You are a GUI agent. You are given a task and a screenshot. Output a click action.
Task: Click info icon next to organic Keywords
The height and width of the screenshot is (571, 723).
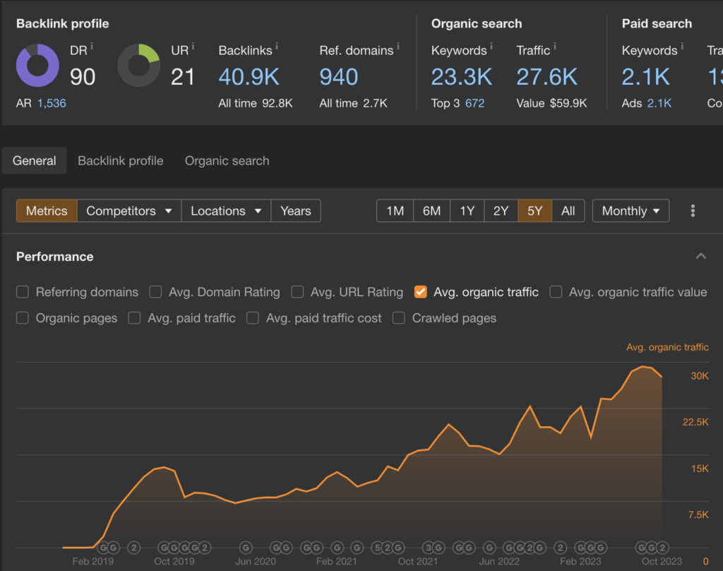click(491, 46)
